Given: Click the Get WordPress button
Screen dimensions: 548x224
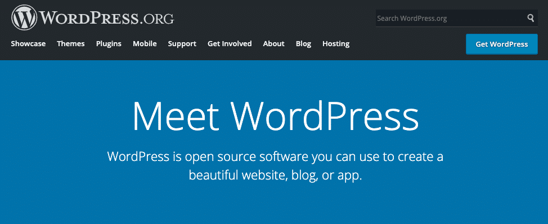Looking at the screenshot, I should coord(501,44).
